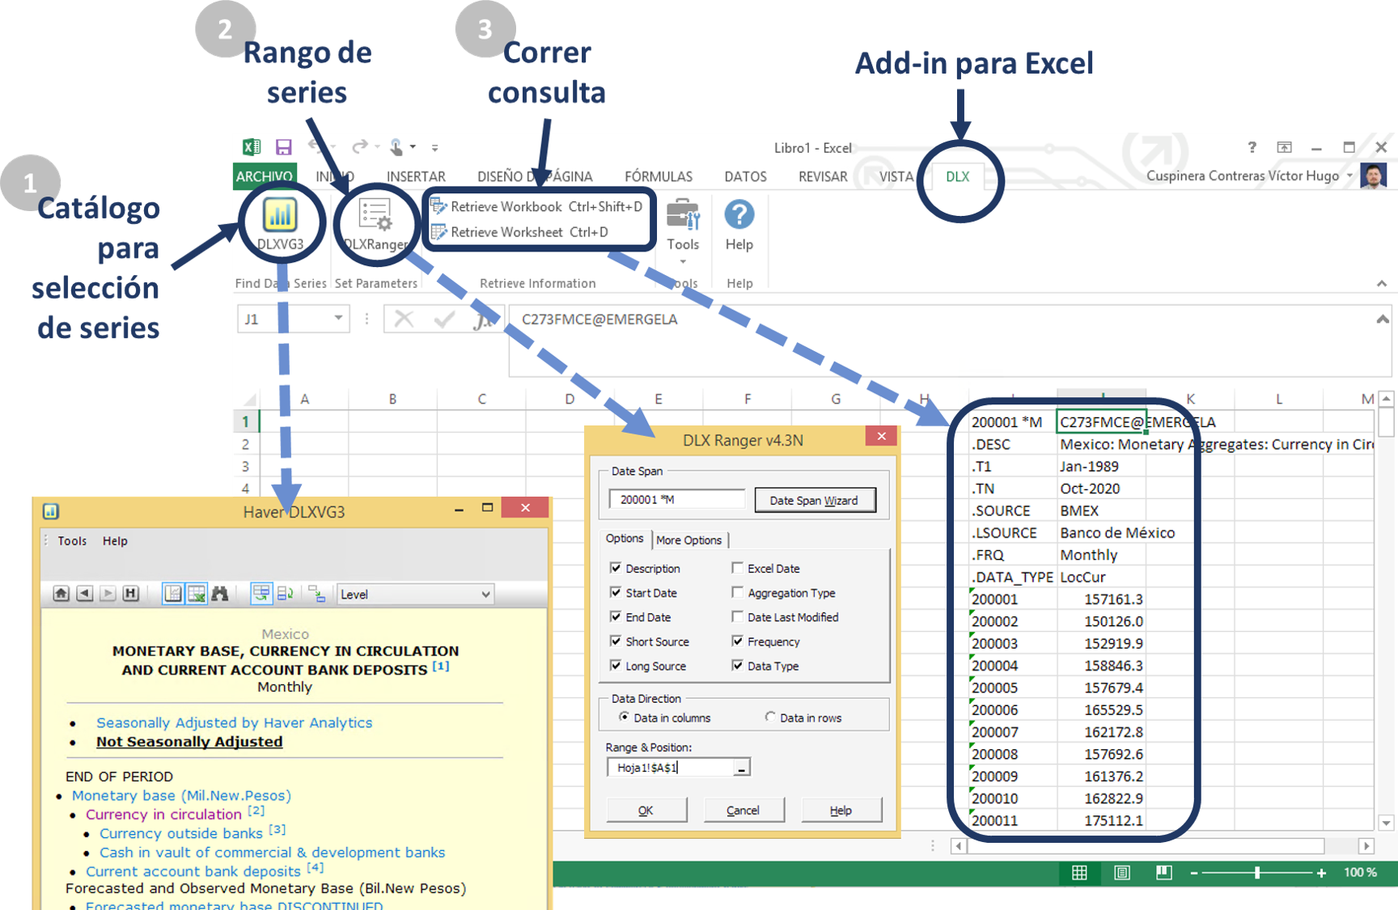Image resolution: width=1398 pixels, height=910 pixels.
Task: Click the binoculars search icon
Action: pyautogui.click(x=219, y=594)
